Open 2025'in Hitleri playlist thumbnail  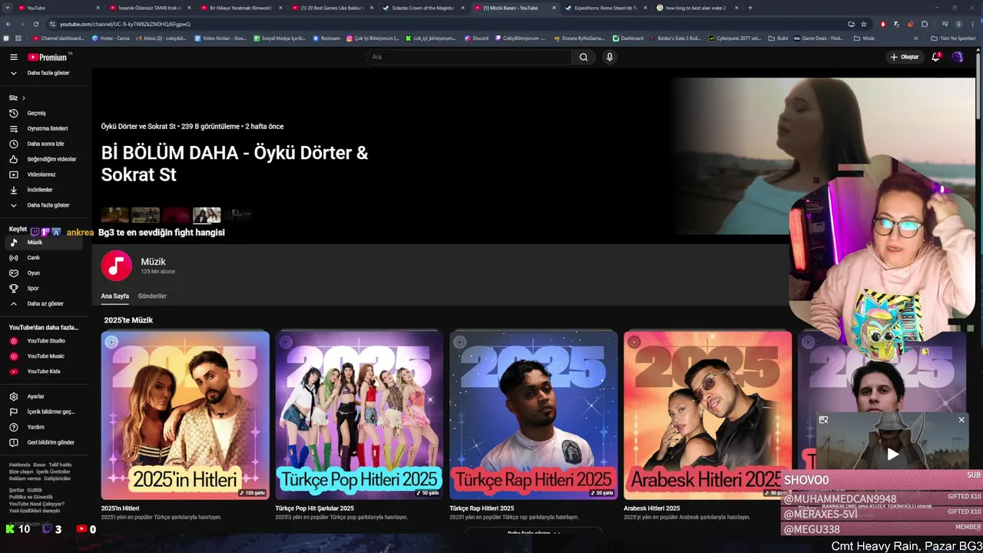tap(185, 415)
